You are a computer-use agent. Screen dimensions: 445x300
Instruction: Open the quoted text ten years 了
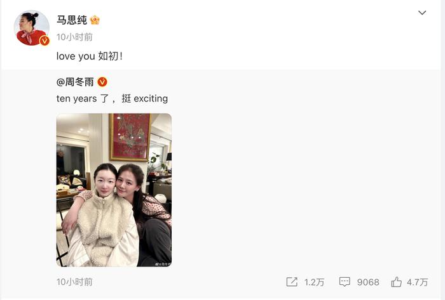click(112, 98)
